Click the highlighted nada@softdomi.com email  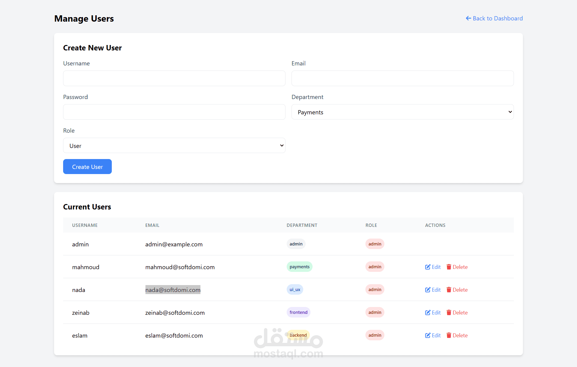coord(173,290)
